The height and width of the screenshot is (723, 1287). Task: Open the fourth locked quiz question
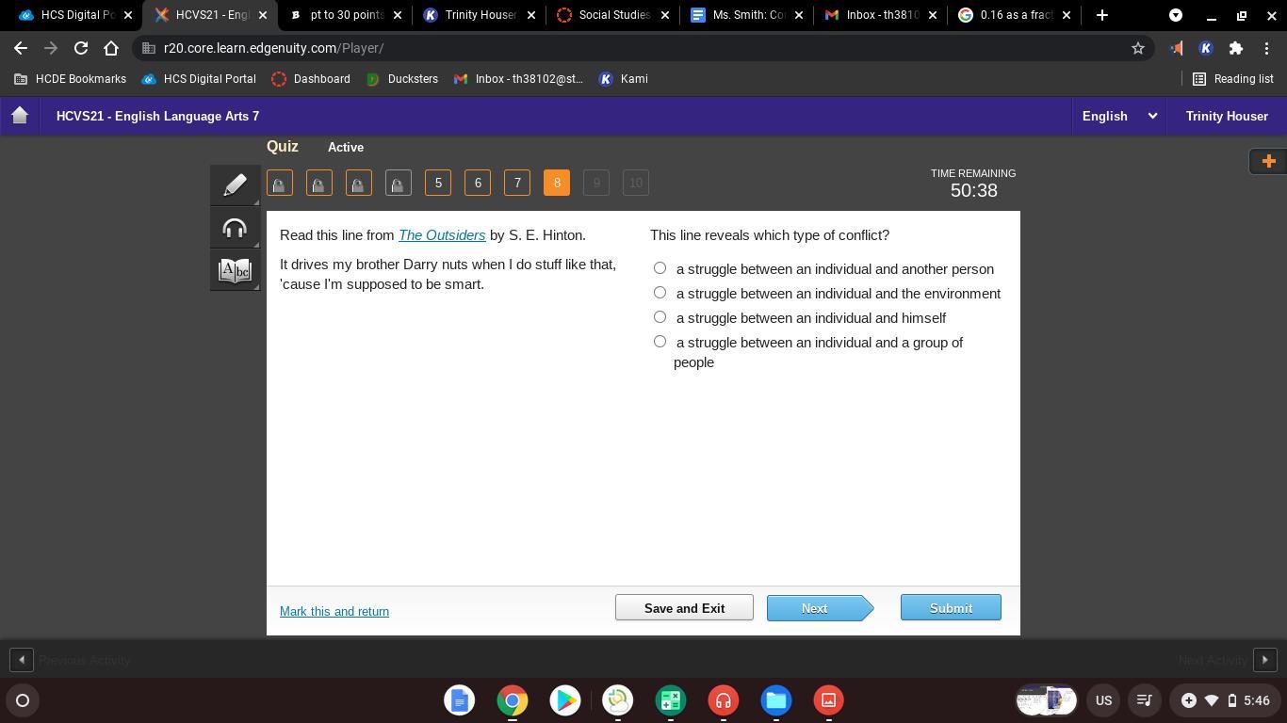[399, 183]
